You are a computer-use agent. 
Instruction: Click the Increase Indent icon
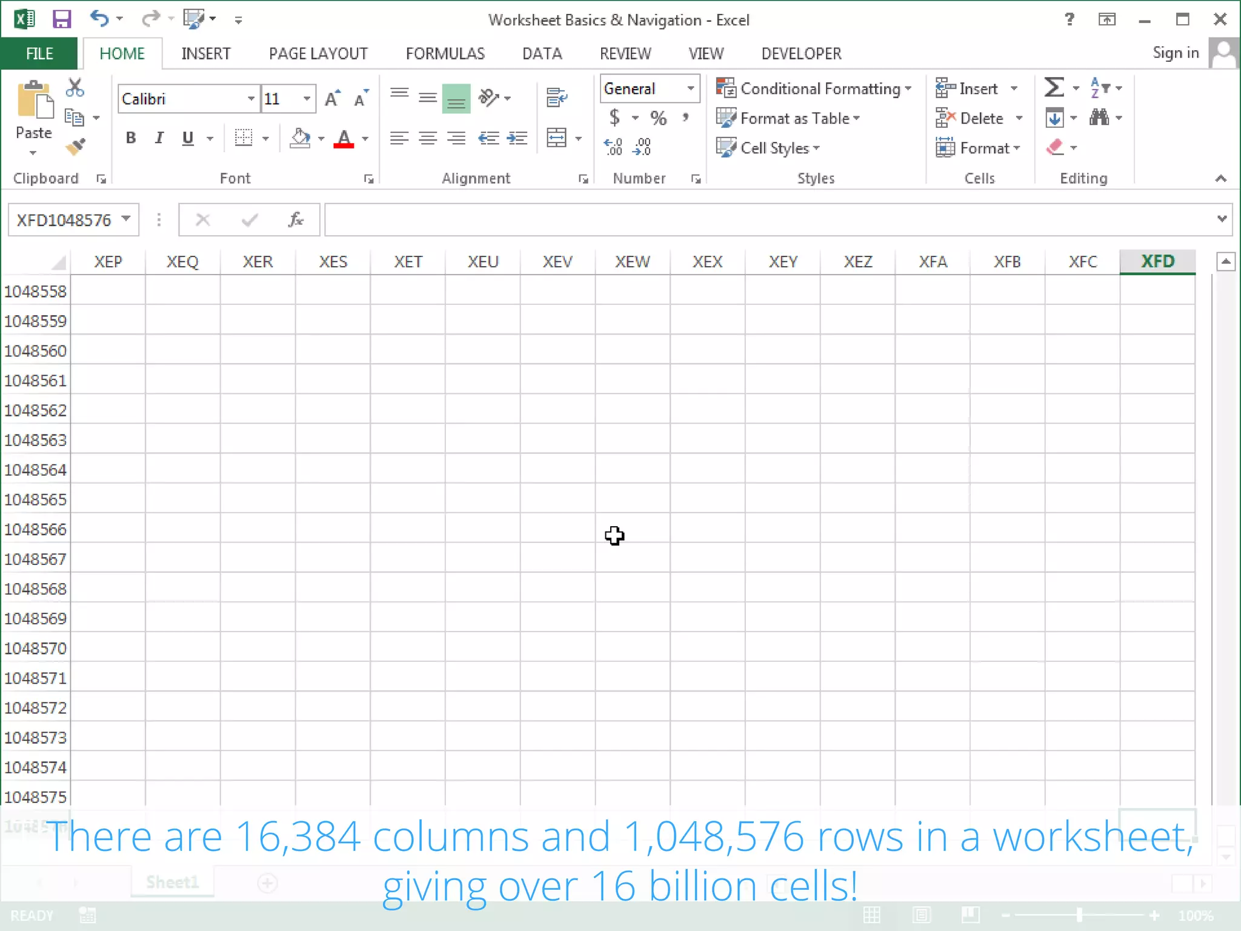tap(517, 138)
